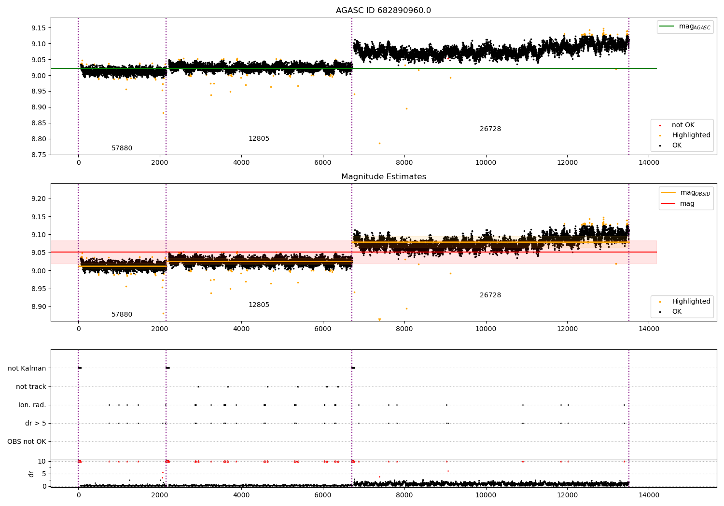Click 'Highlighted' legend label in the top panel
724x506 pixels.
691,135
